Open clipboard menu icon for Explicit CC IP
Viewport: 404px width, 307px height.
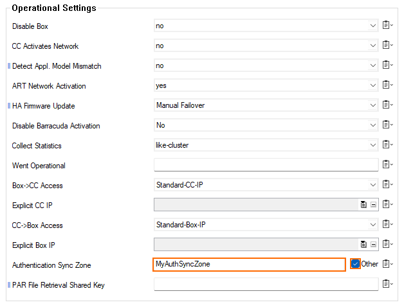[x=387, y=204]
